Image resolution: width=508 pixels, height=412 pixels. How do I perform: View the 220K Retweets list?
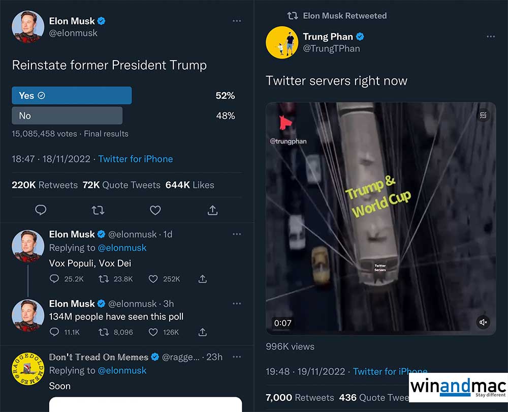45,185
